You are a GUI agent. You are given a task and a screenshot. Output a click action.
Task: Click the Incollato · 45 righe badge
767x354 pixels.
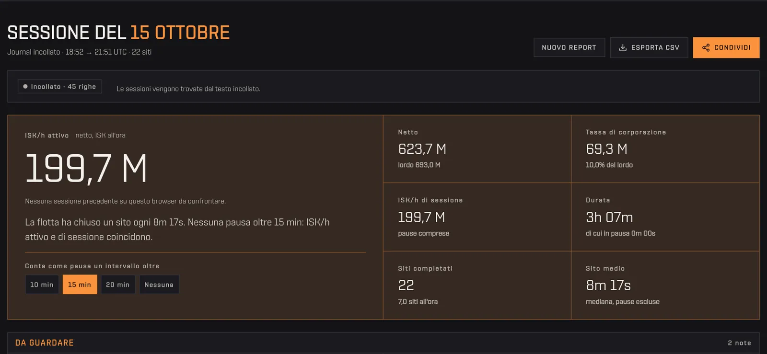59,87
